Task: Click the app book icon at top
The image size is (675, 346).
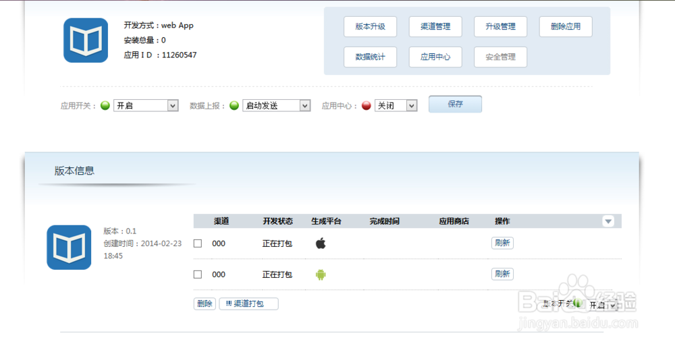Action: point(86,40)
